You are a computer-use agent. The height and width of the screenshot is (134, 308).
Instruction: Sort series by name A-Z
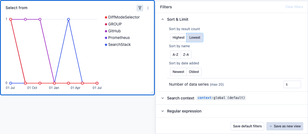pos(175,55)
